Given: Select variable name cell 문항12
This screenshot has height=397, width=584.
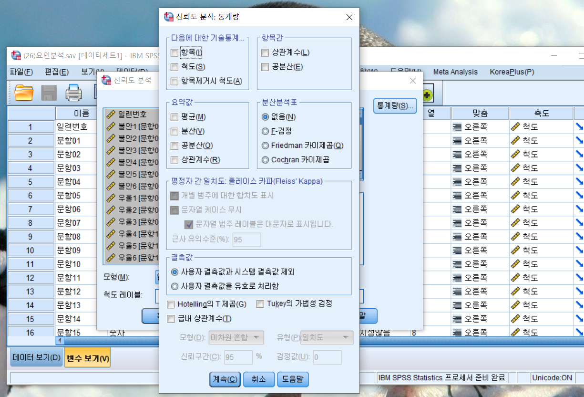Looking at the screenshot, I should pos(77,292).
